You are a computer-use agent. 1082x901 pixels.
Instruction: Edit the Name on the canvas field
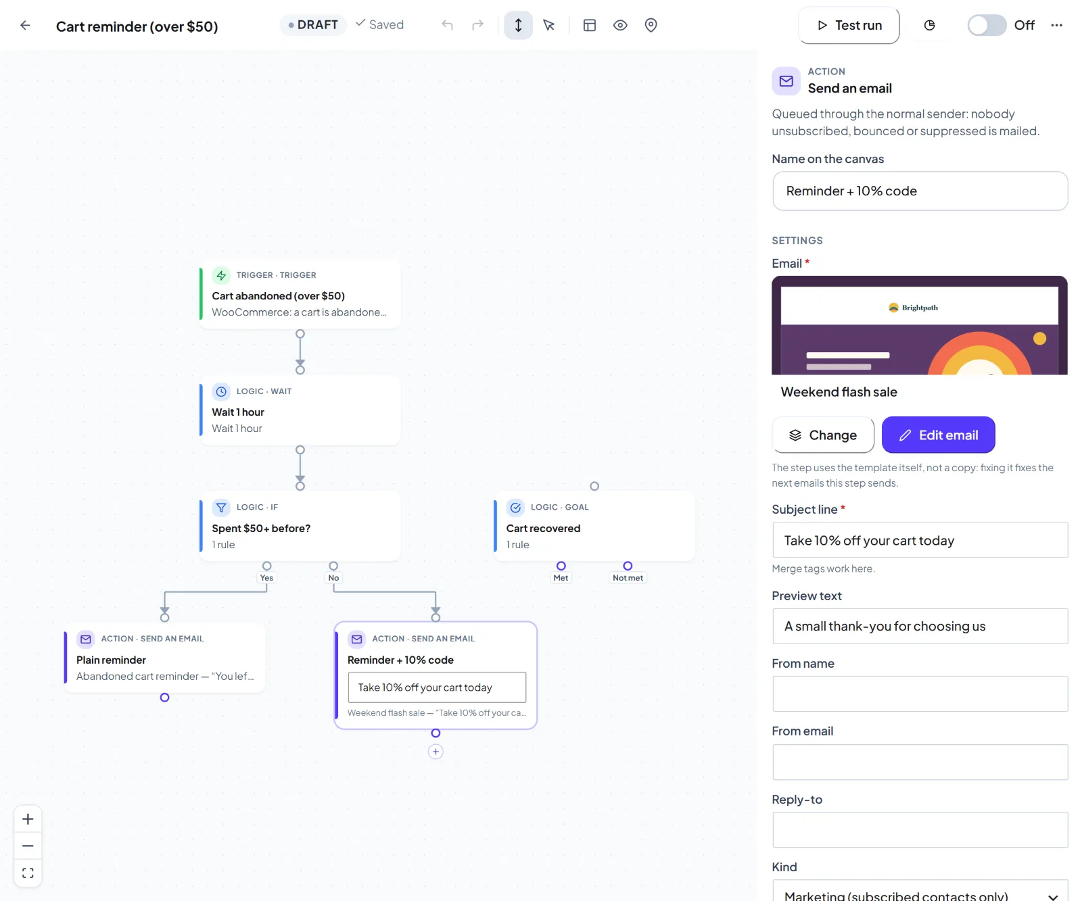tap(920, 191)
